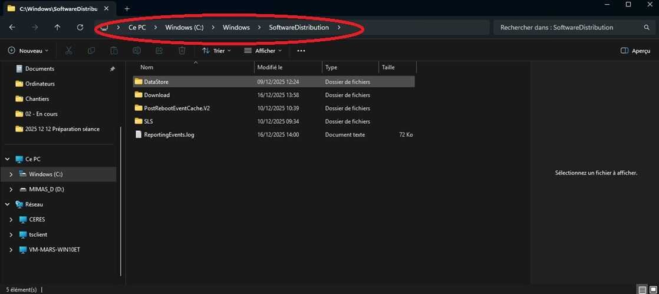This screenshot has height=294, width=659.
Task: Select the Download folder
Action: point(157,95)
